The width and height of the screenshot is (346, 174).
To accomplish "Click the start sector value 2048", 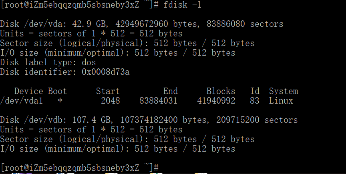I will coord(110,101).
